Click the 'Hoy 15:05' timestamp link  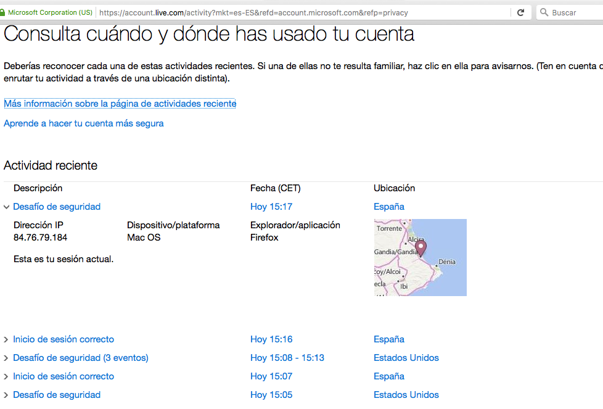tap(271, 395)
